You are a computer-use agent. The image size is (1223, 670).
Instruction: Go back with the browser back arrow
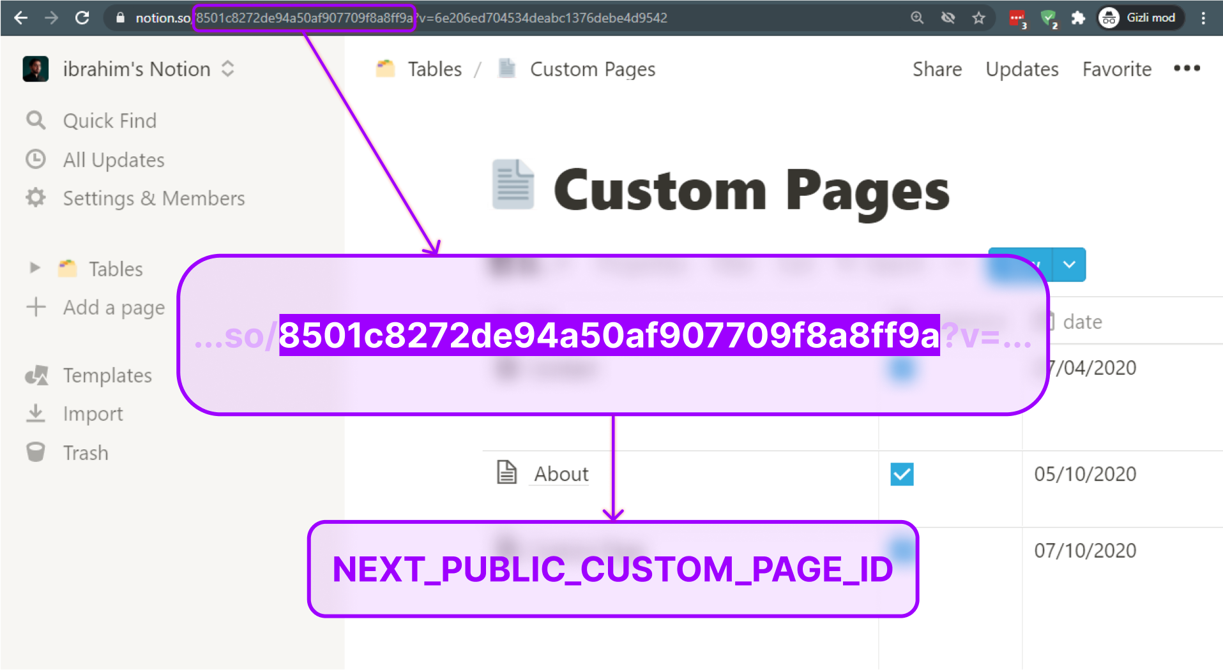pyautogui.click(x=20, y=18)
